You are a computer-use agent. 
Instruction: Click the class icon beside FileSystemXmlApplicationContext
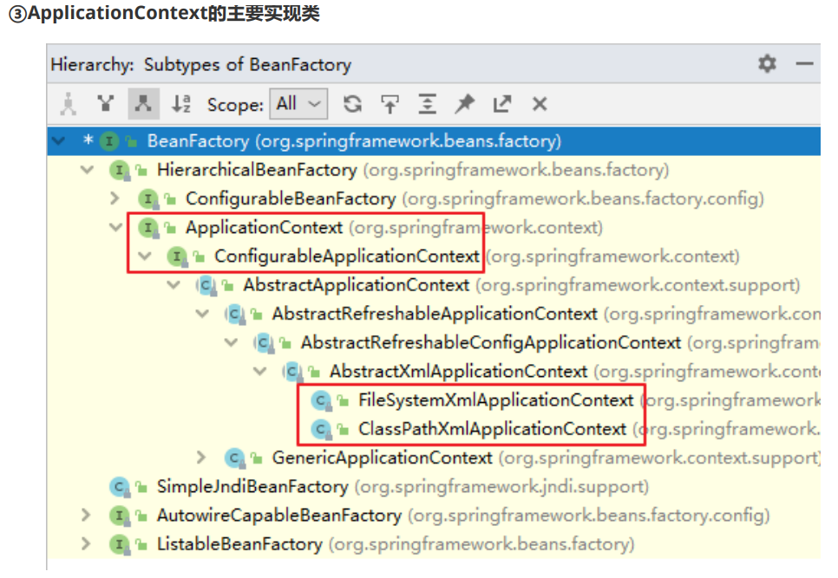pos(321,401)
